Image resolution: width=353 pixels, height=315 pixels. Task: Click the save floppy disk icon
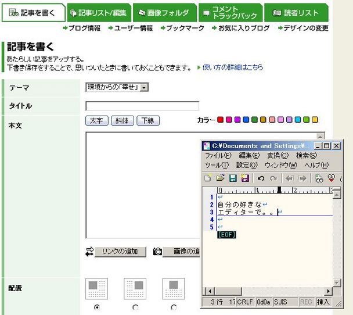pyautogui.click(x=233, y=178)
